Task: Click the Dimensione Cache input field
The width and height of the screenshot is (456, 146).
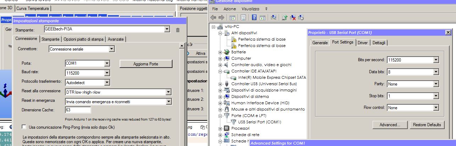Action: 76,110
